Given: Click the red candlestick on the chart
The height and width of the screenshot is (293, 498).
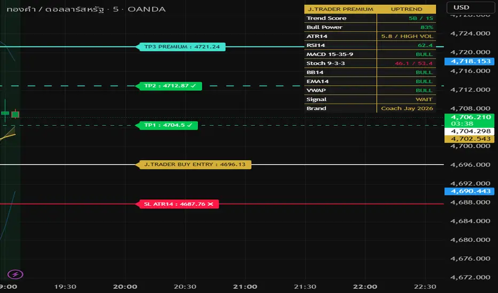Looking at the screenshot, I should click(15, 114).
